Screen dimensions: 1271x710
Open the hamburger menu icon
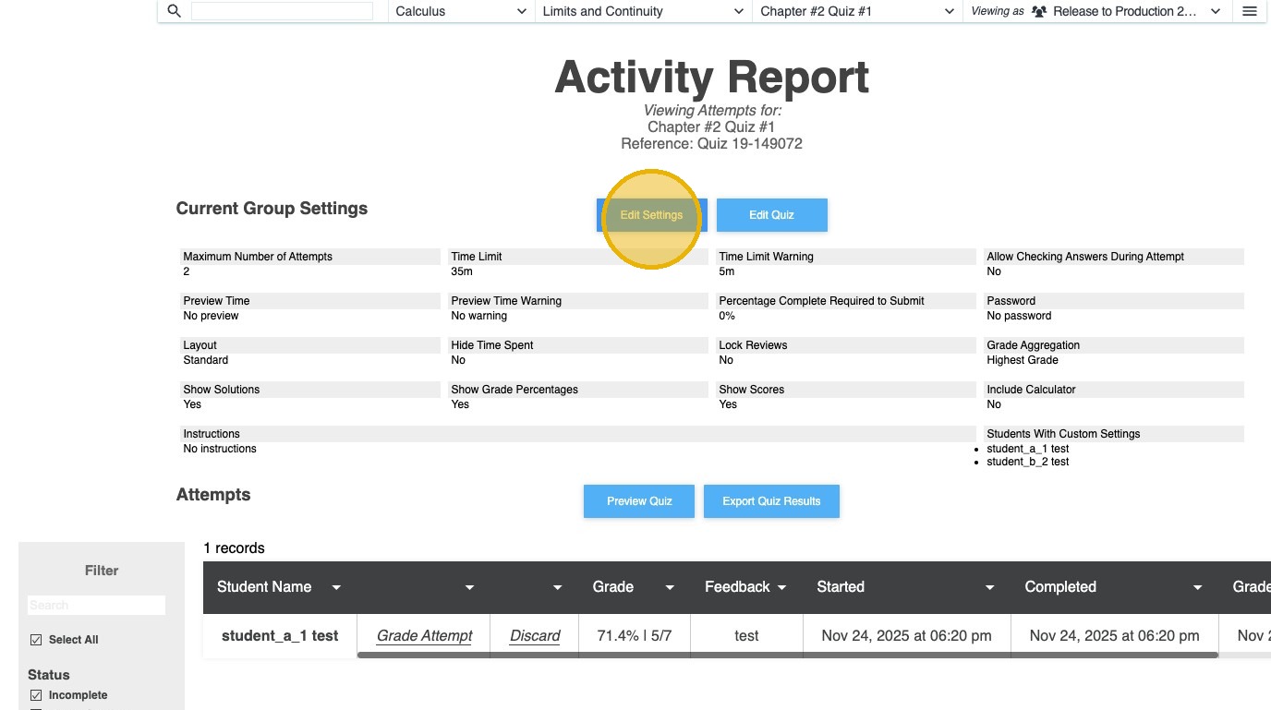coord(1250,11)
